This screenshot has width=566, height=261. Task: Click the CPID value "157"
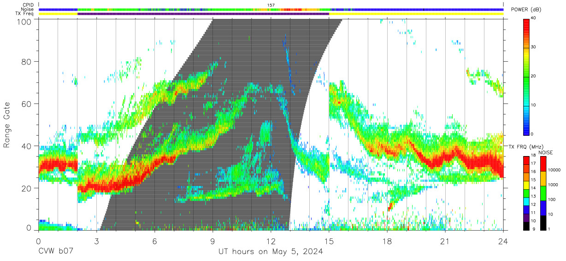click(x=271, y=5)
